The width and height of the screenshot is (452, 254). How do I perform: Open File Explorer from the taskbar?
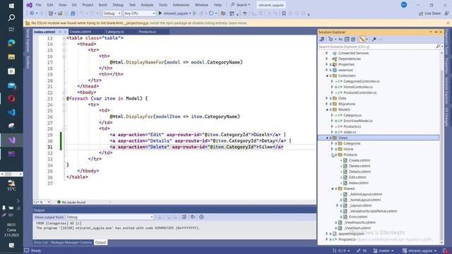(x=11, y=56)
